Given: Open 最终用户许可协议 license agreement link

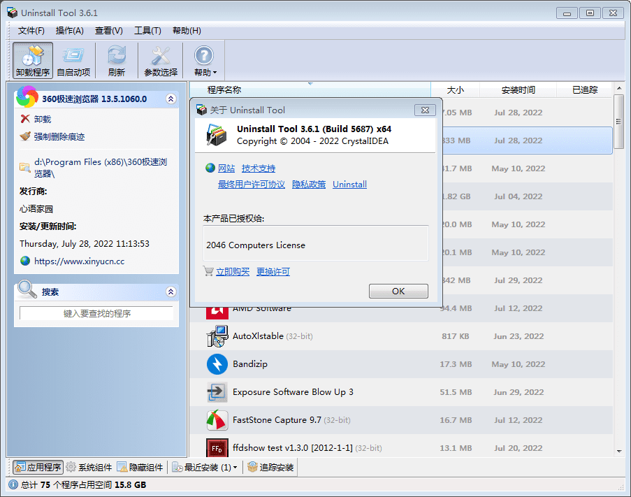Looking at the screenshot, I should point(252,185).
